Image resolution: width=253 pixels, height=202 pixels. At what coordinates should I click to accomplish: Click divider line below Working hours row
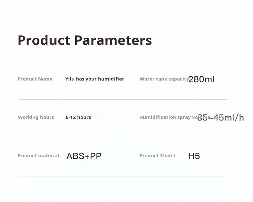(x=123, y=138)
